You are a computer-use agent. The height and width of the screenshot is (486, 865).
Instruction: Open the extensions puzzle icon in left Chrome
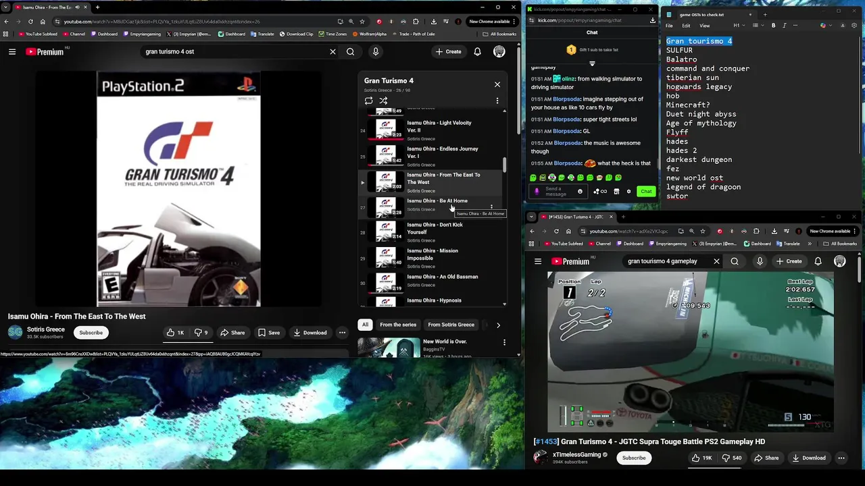coord(416,22)
